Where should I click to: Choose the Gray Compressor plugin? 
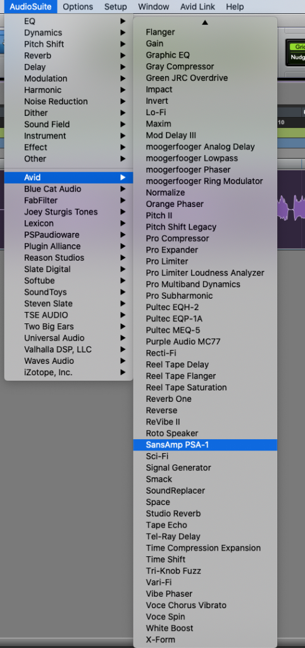point(205,66)
